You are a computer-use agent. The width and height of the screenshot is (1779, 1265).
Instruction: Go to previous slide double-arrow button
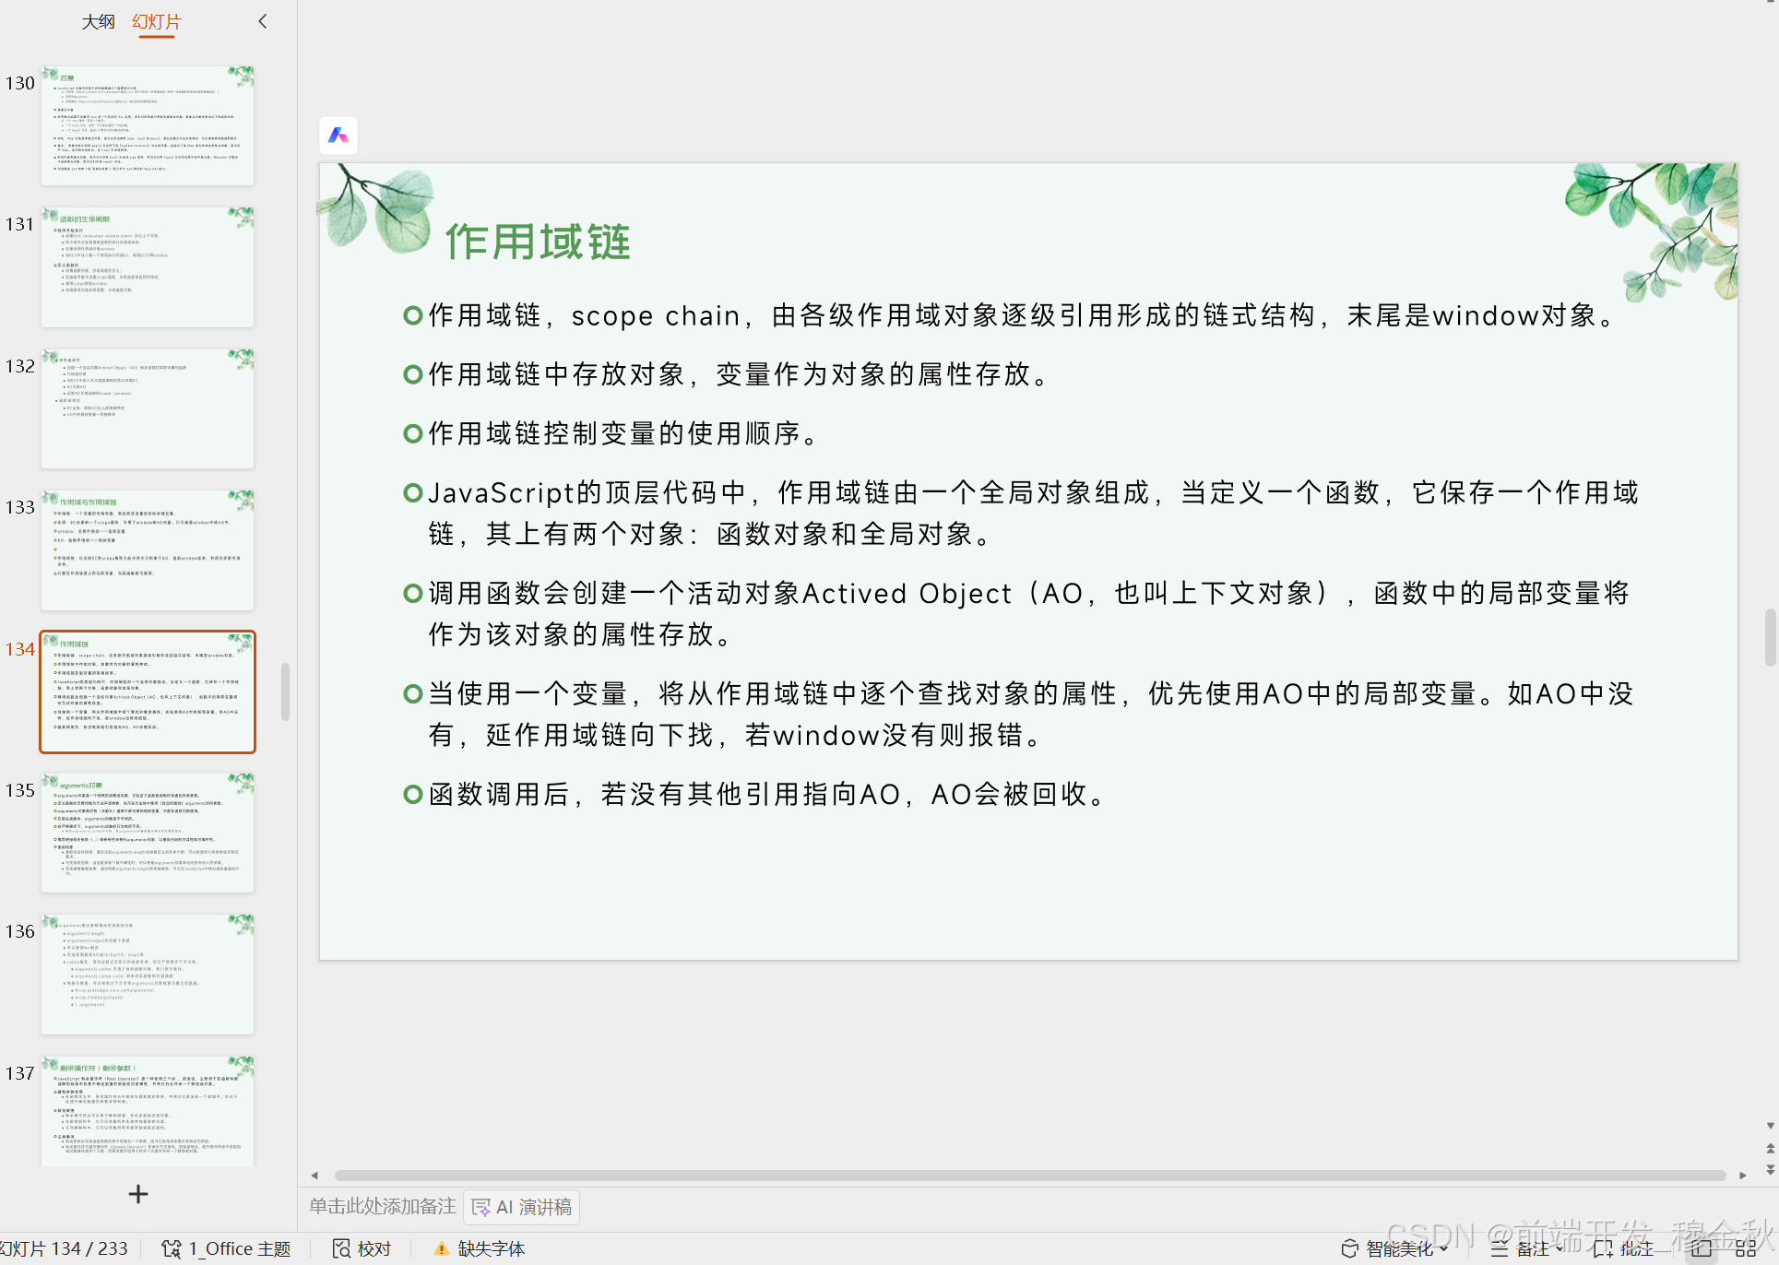click(1770, 1149)
